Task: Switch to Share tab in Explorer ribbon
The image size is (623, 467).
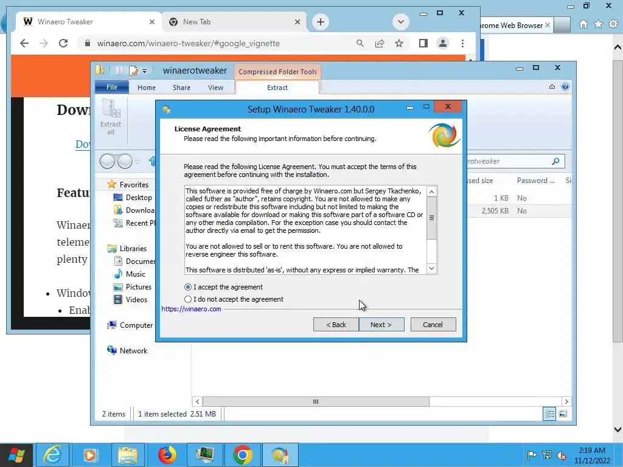Action: 181,88
